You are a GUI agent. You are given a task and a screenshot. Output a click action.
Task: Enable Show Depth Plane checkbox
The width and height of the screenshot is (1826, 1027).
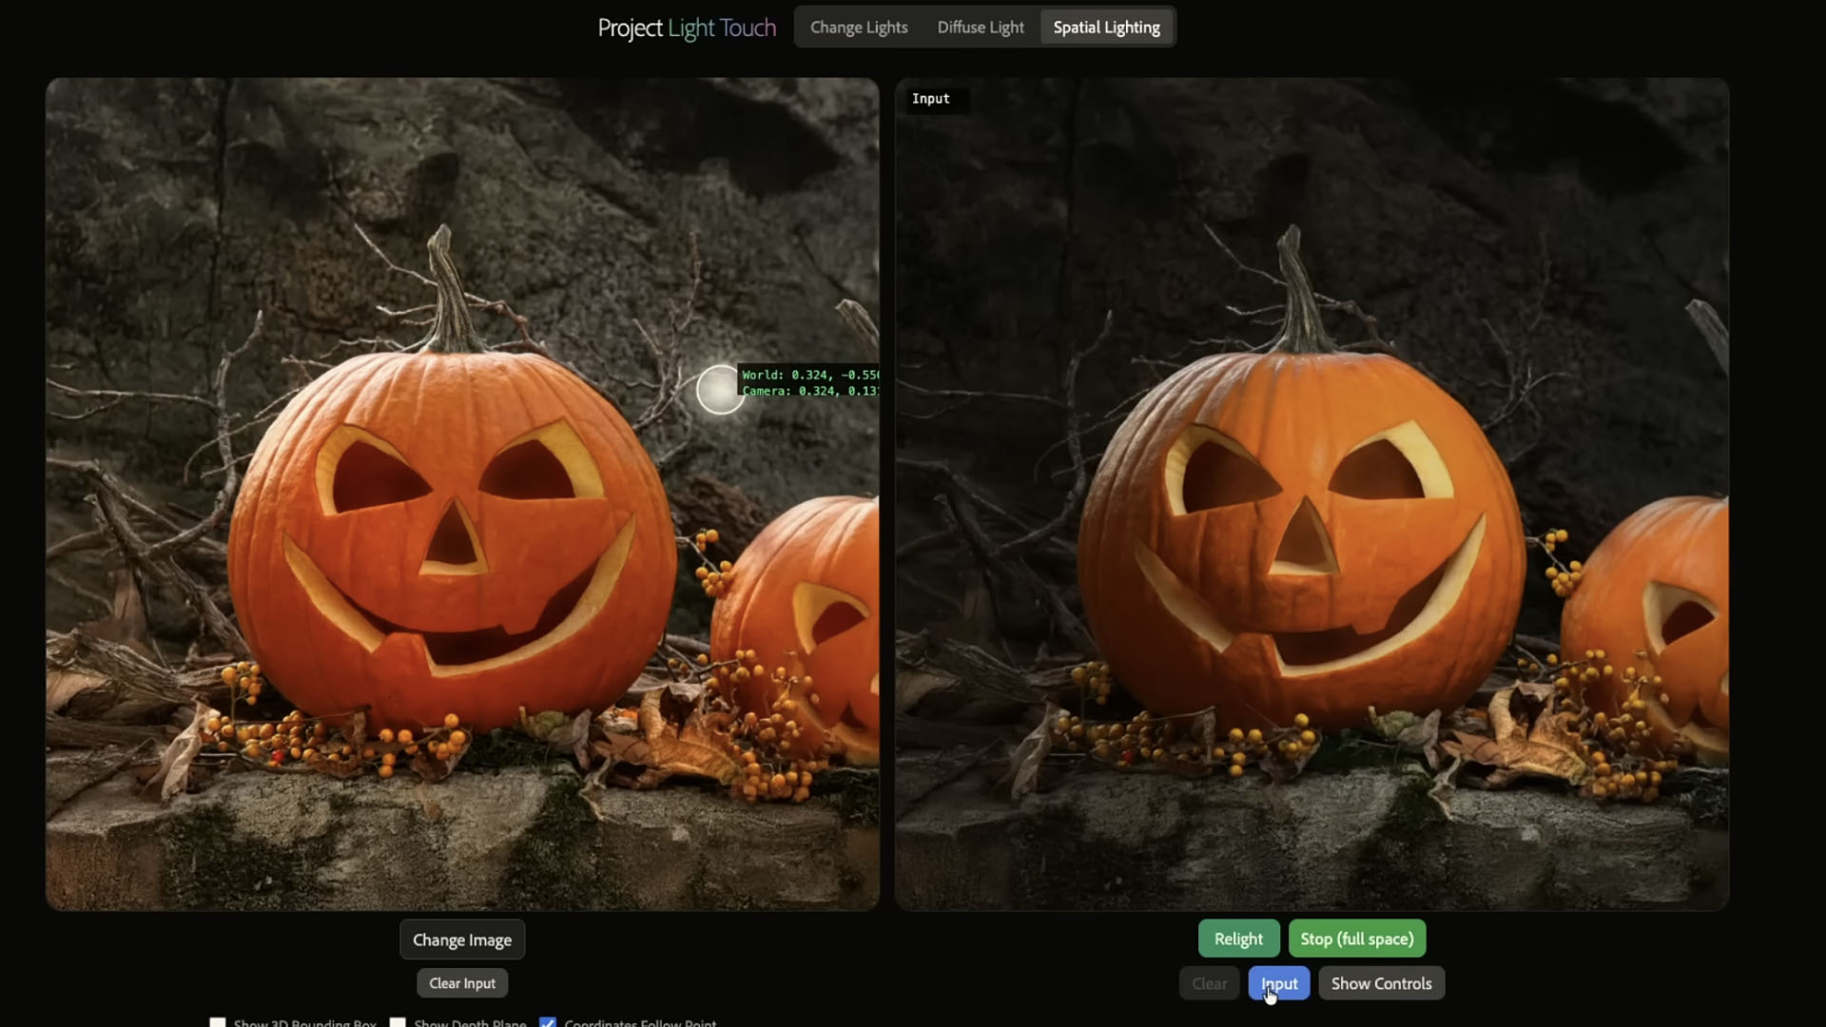(x=398, y=1023)
